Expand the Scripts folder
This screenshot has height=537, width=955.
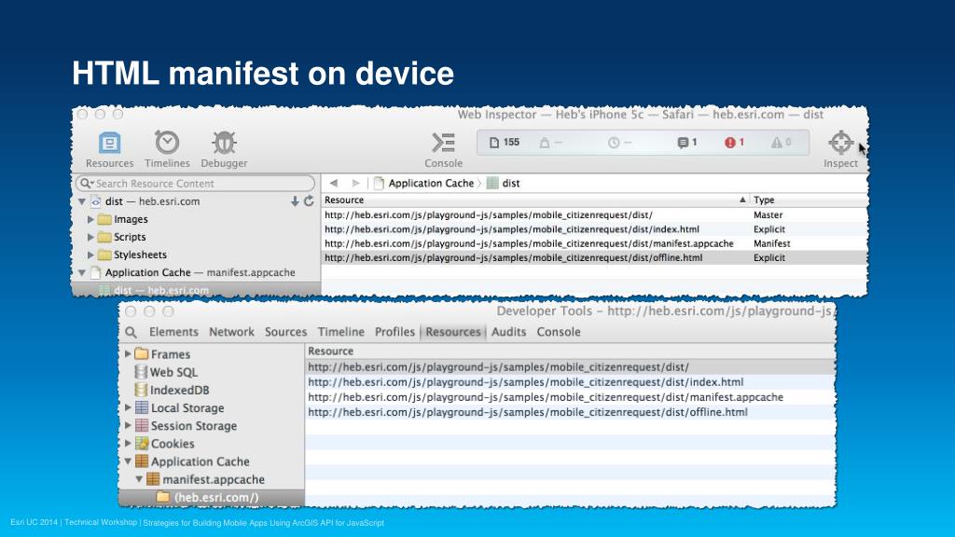[90, 237]
